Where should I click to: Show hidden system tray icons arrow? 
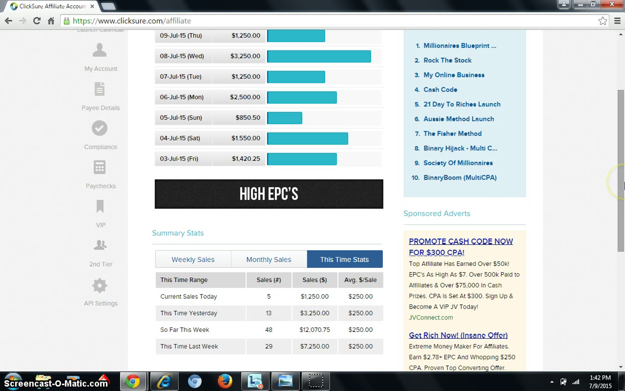coord(552,382)
